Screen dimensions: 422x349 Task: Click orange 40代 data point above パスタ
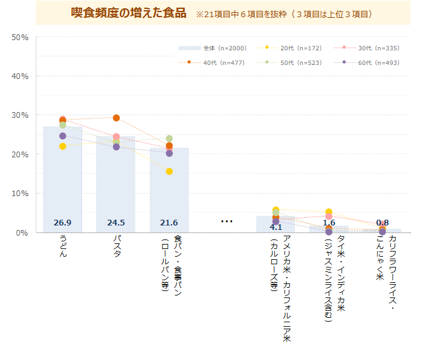tap(116, 118)
